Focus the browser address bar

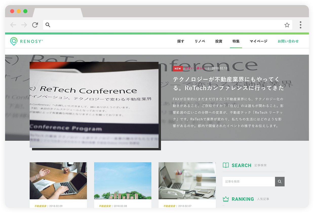point(167,25)
